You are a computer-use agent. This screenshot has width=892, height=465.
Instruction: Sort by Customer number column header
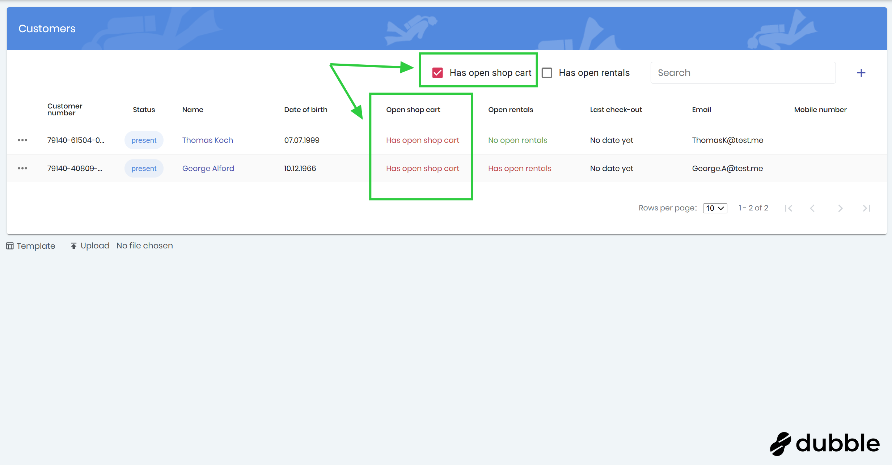click(x=65, y=110)
